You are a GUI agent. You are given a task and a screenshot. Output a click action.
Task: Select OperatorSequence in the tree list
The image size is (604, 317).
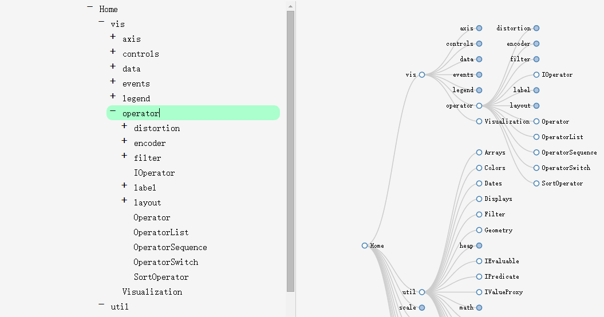click(x=170, y=247)
